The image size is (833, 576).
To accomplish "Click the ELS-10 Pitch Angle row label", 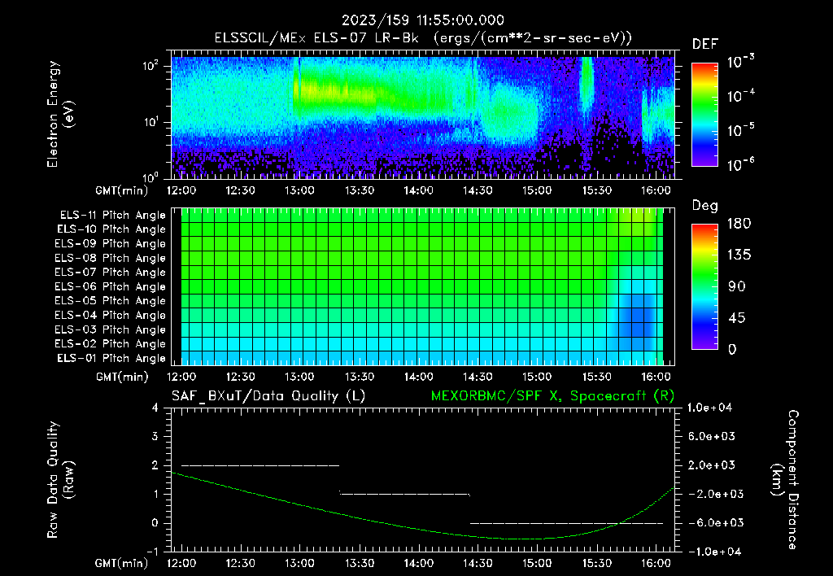I will tap(111, 229).
